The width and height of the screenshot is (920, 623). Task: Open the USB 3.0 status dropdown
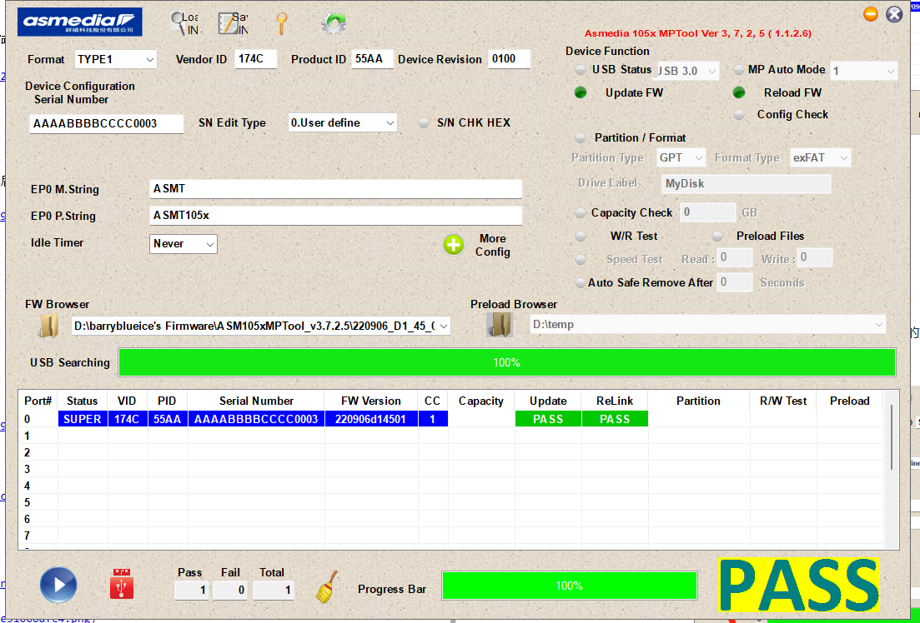tap(687, 71)
